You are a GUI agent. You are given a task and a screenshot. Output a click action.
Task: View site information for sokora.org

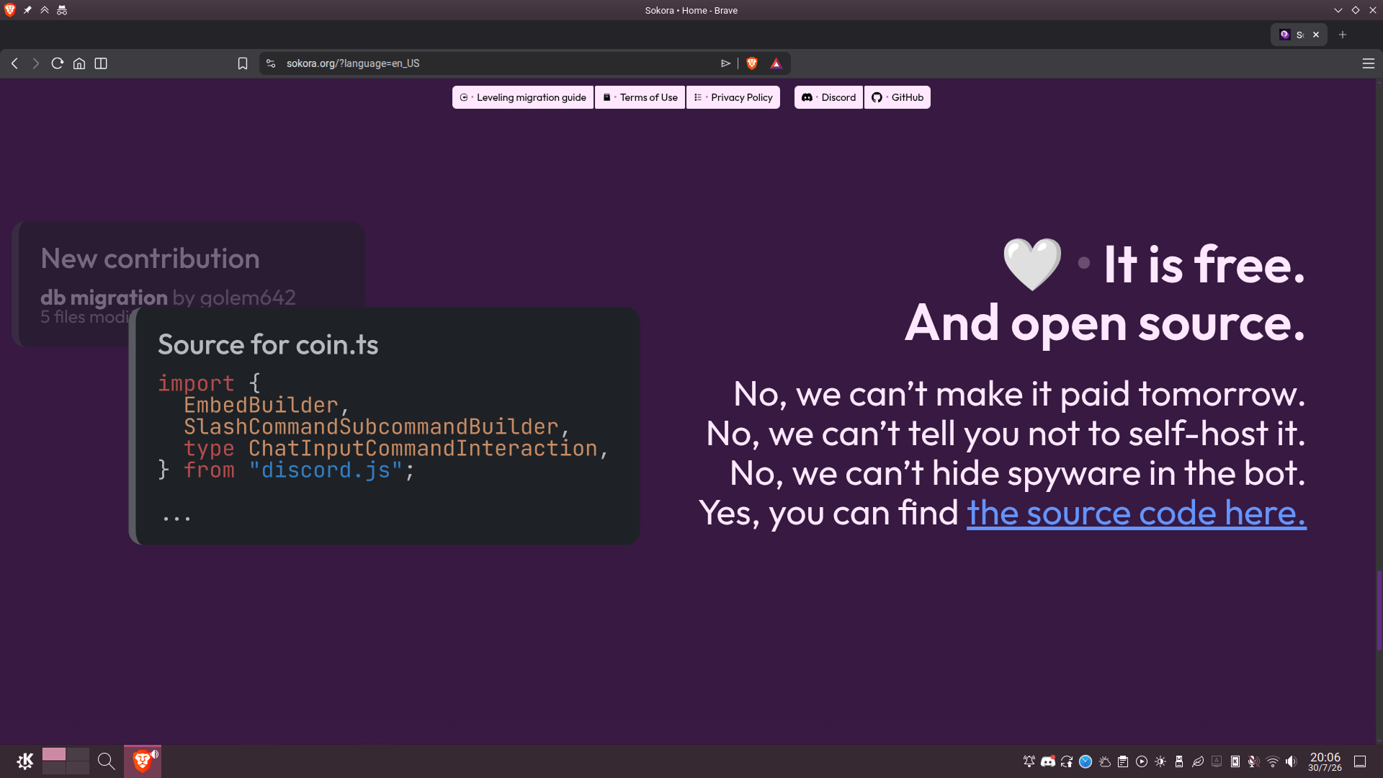271,63
